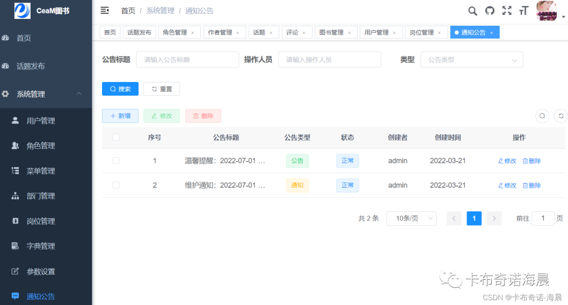Click the 通知公告 message icon

click(15, 296)
